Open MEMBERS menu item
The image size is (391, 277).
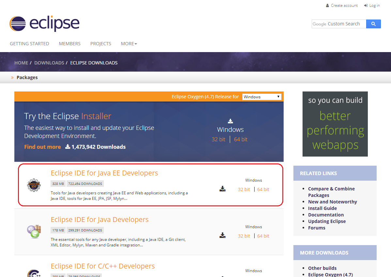[70, 44]
